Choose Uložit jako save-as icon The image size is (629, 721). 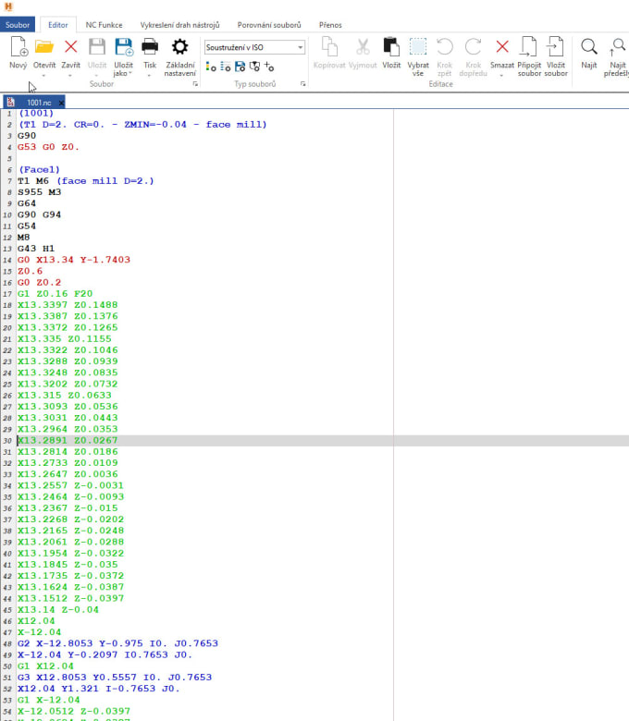click(x=123, y=47)
